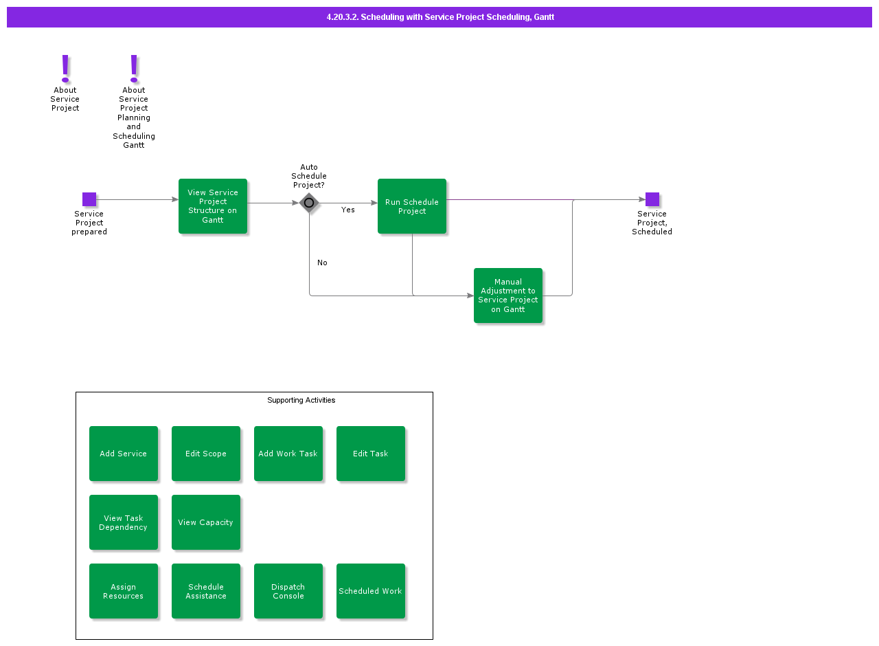The height and width of the screenshot is (646, 879).
Task: Open the View Task Dependency step
Action: (124, 522)
